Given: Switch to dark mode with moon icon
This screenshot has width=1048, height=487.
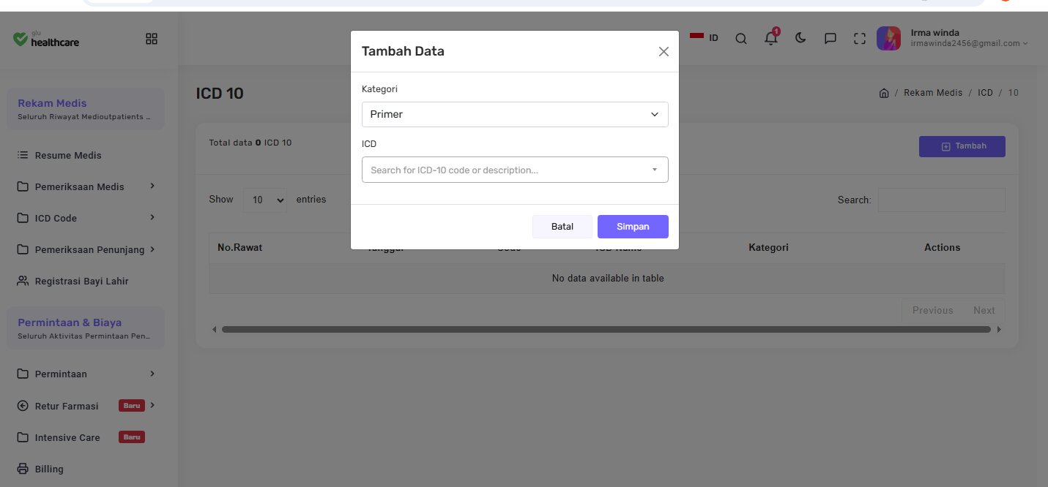Looking at the screenshot, I should tap(800, 38).
